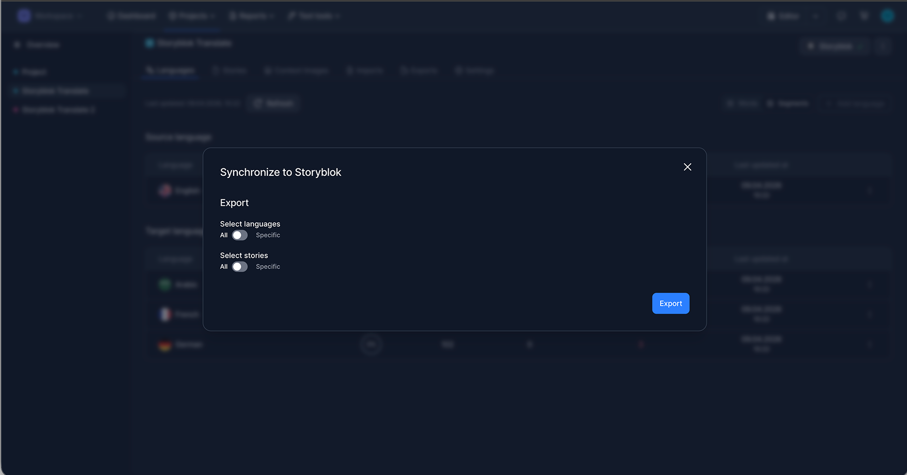Screen dimensions: 907x475
Task: Click the blue Export button
Action: click(671, 303)
